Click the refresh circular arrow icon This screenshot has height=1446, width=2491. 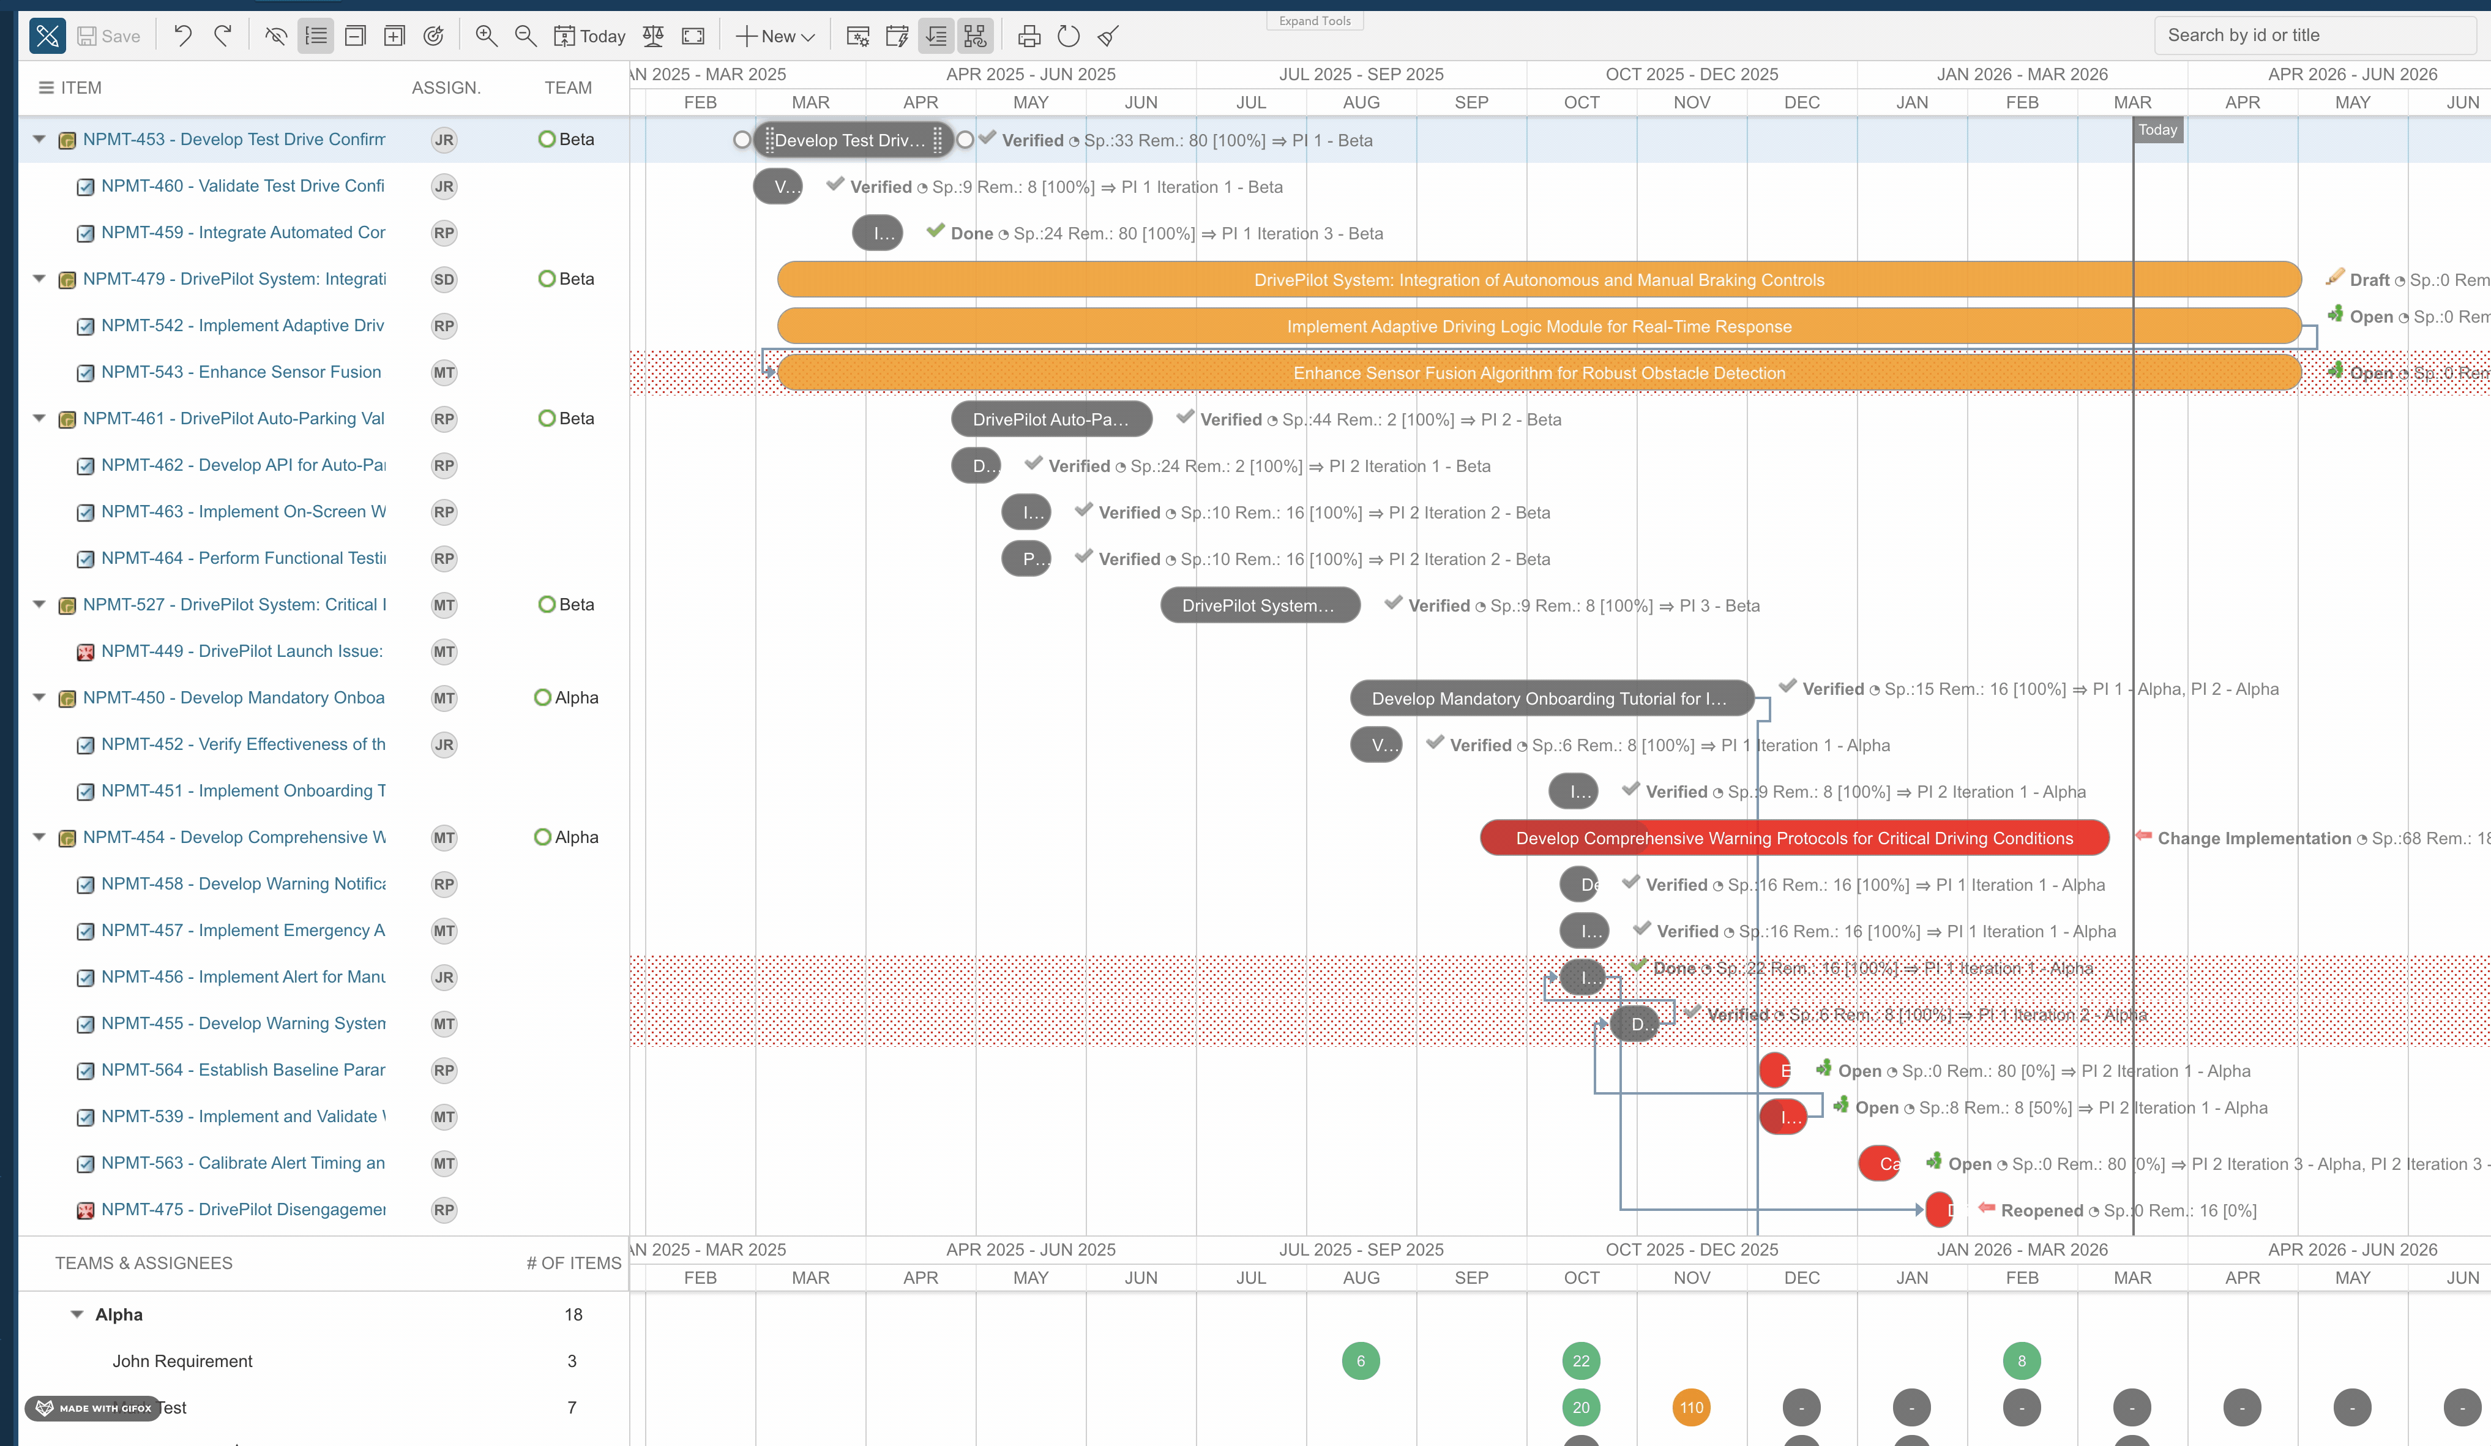(1067, 37)
